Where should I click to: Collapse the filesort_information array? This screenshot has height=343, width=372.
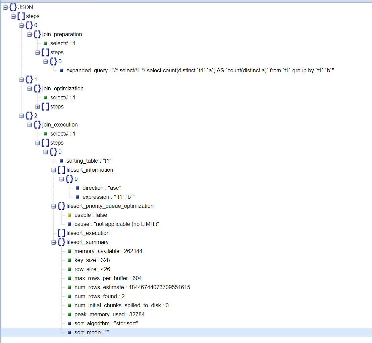click(54, 170)
